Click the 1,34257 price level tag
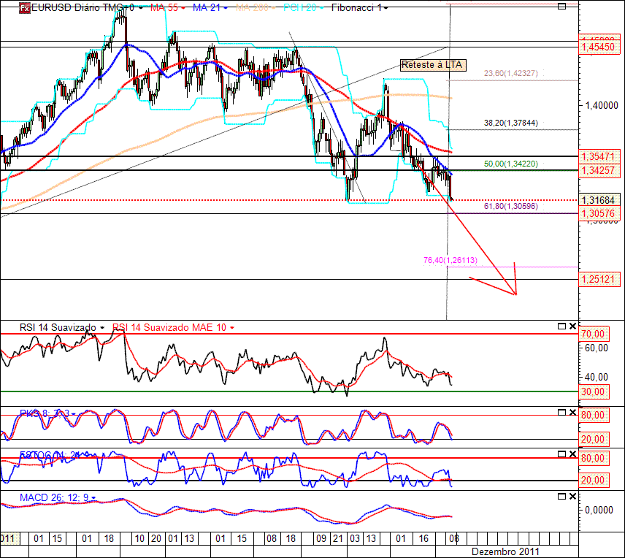 tap(599, 170)
